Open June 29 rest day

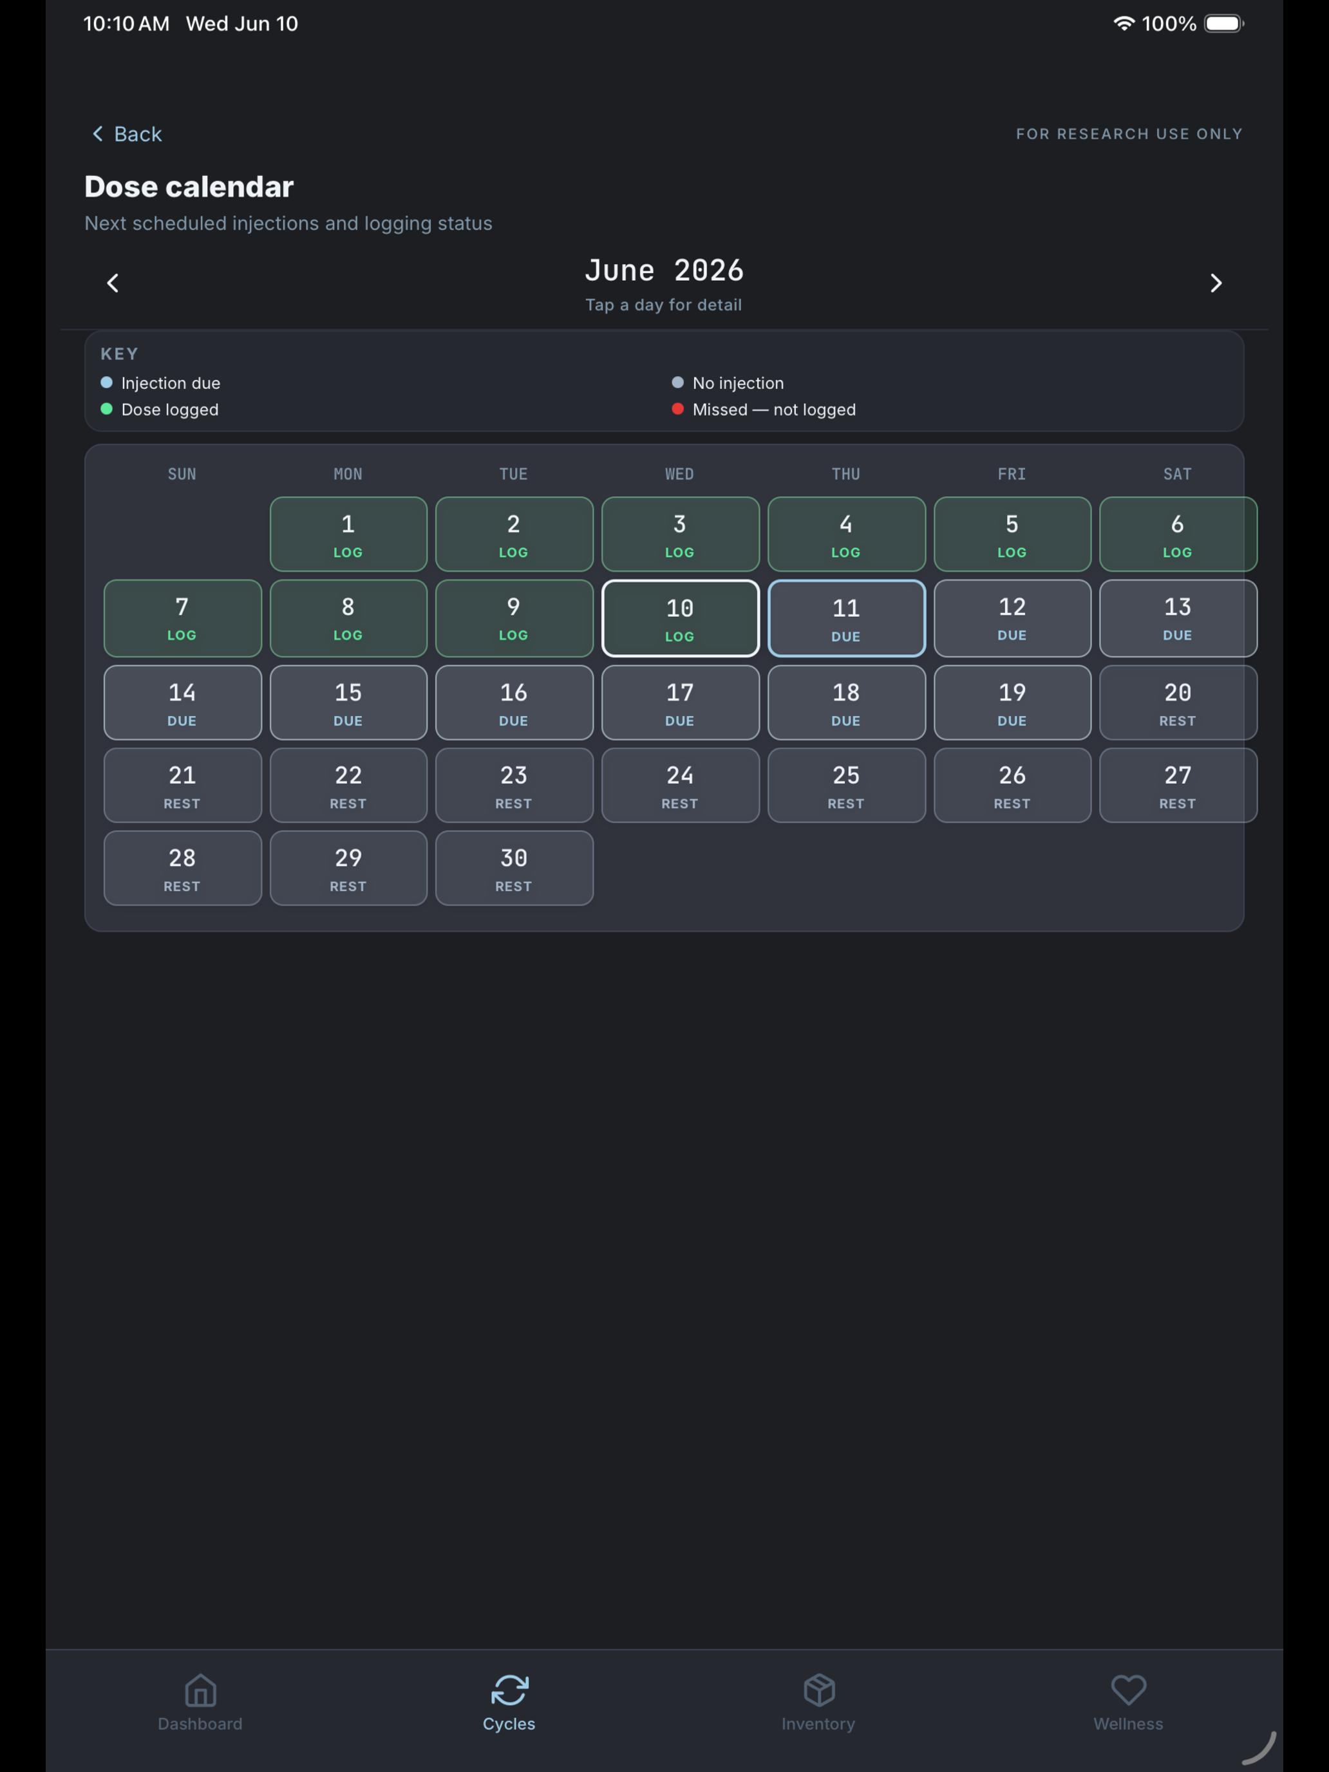pyautogui.click(x=348, y=869)
